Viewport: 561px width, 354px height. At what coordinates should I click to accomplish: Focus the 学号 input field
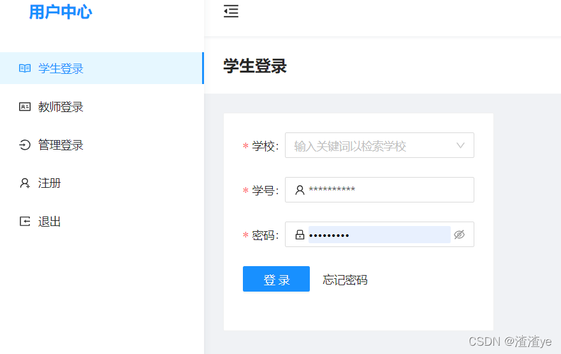click(379, 190)
